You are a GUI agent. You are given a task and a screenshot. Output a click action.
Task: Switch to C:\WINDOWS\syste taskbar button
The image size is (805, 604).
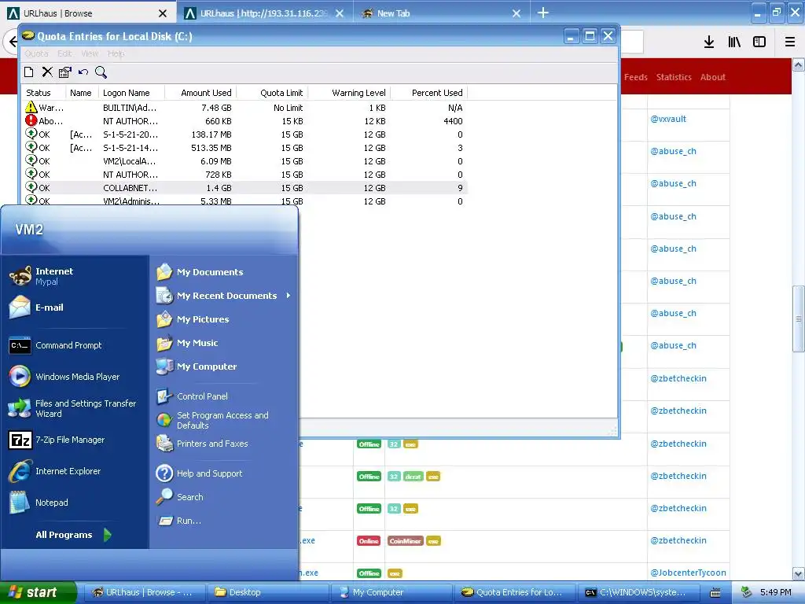[x=638, y=592]
